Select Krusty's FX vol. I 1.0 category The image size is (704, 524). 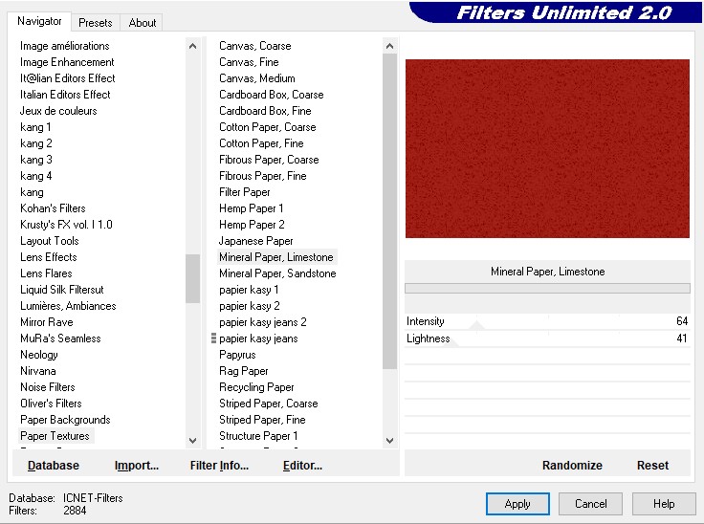tap(66, 224)
